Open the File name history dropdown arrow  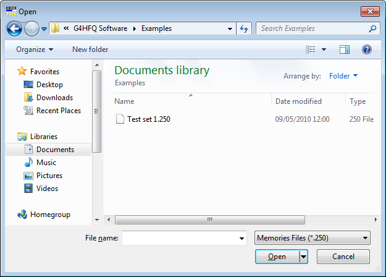click(241, 238)
